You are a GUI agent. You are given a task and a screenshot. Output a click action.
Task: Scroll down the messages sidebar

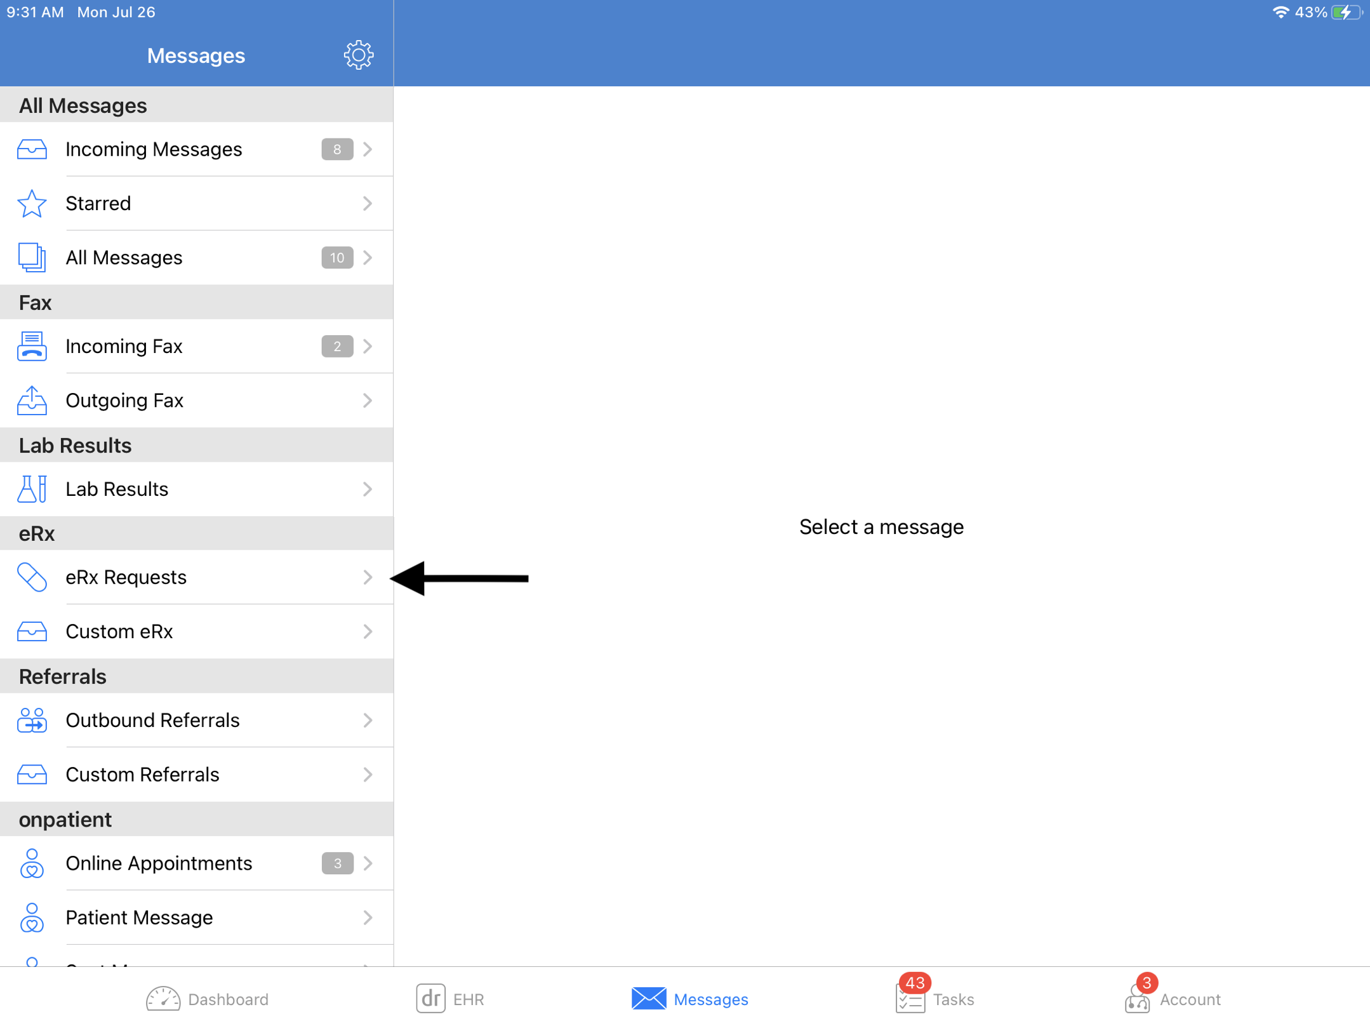196,539
